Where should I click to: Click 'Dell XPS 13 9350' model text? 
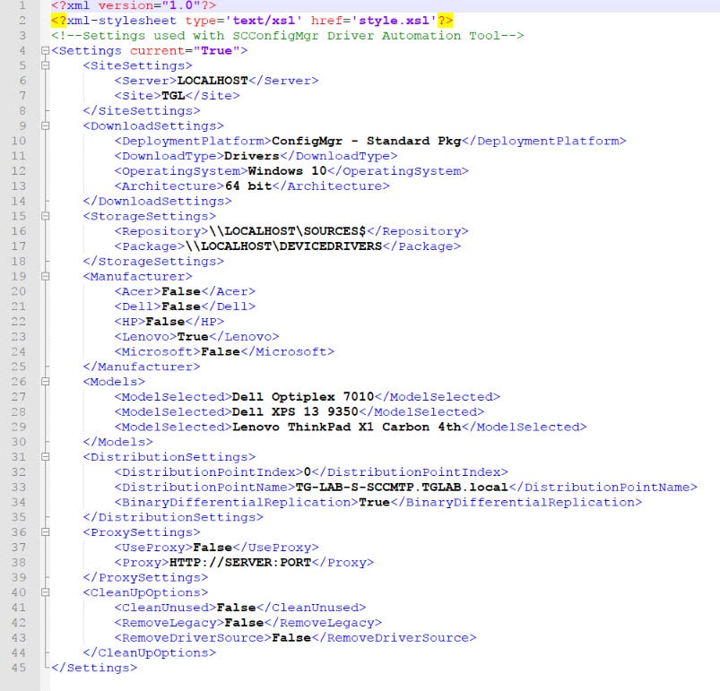pos(295,412)
